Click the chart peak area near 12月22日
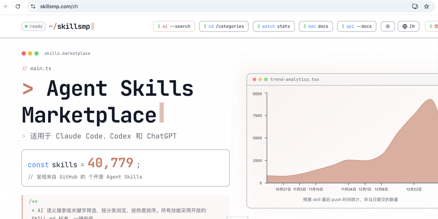This screenshot has width=438, height=219. [x=429, y=100]
